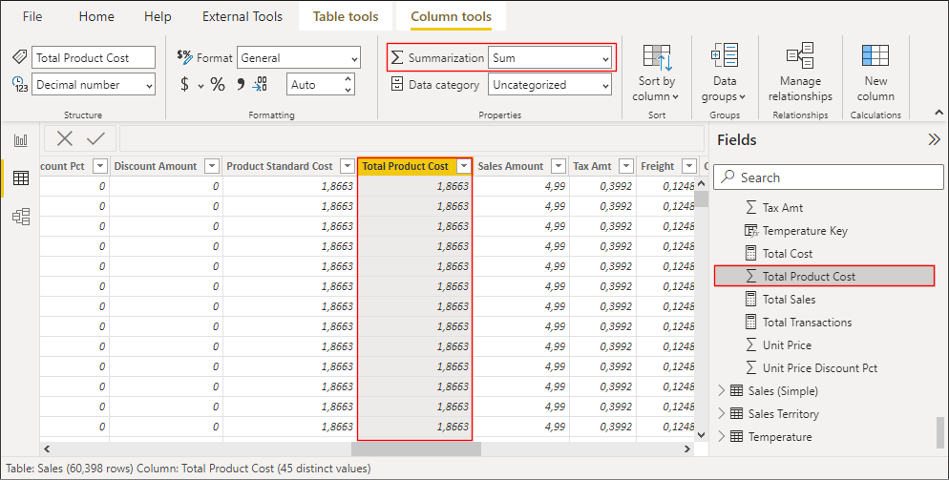
Task: Click the horizontal scrollbar thumb
Action: tap(416, 449)
